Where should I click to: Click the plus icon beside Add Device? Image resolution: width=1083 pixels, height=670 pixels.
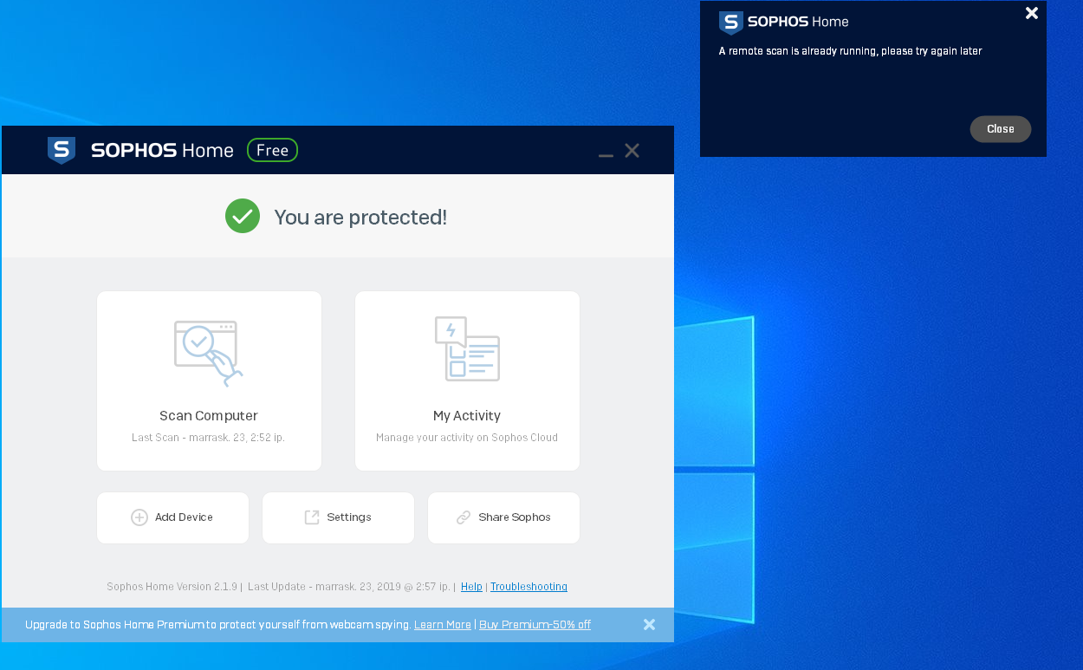[139, 517]
